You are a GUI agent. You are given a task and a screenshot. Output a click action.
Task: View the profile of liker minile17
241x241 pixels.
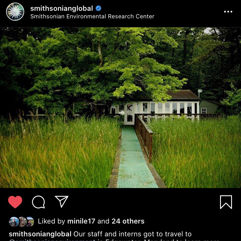[x=81, y=221]
